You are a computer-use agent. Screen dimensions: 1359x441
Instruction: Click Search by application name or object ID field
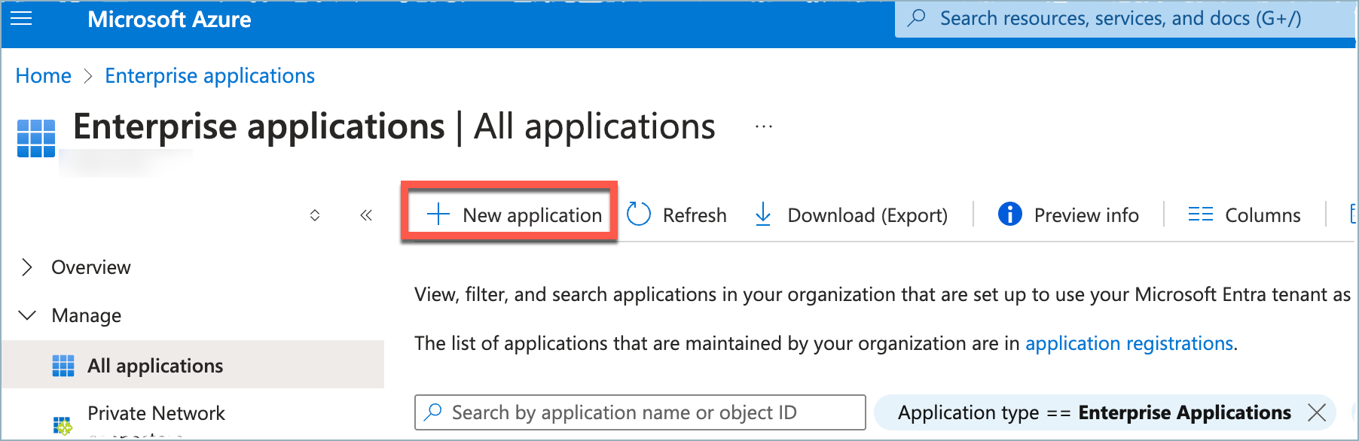[640, 412]
